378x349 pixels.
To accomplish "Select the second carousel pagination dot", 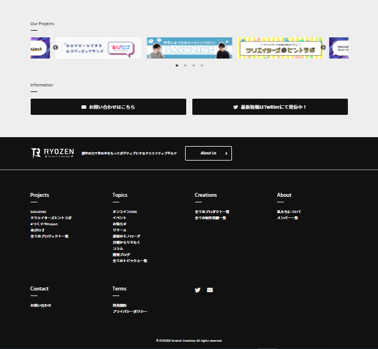I will [x=185, y=66].
